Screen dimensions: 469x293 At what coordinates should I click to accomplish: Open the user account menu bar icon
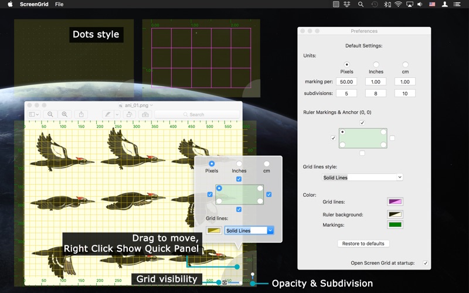445,4
